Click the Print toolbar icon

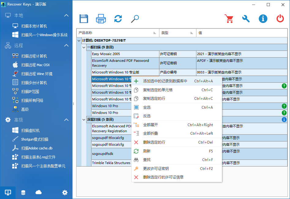(101, 18)
